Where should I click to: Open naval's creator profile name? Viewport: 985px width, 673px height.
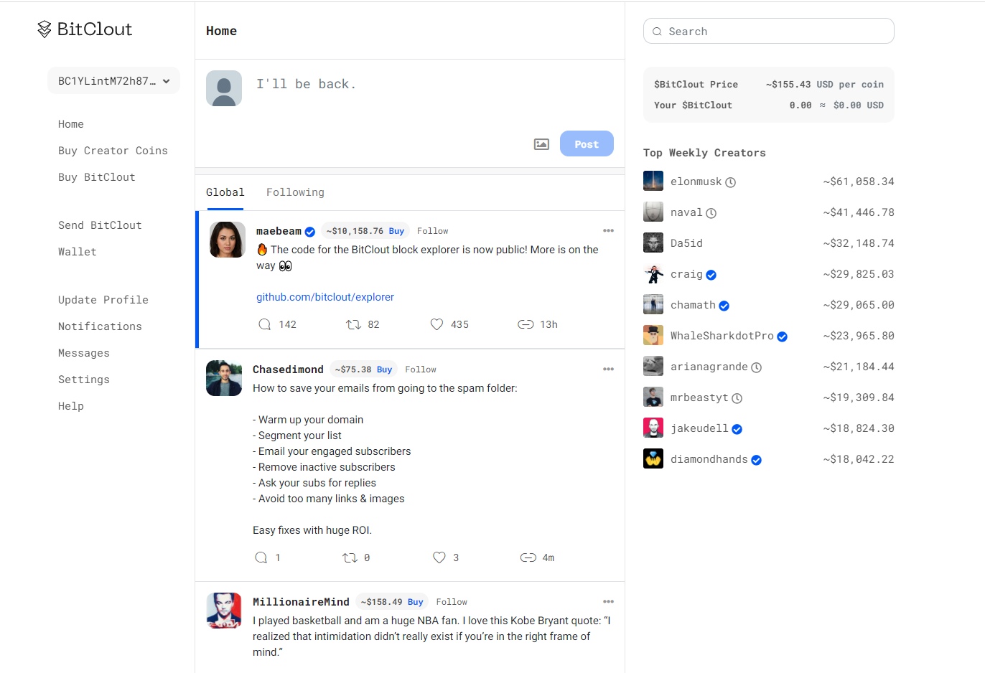click(686, 212)
